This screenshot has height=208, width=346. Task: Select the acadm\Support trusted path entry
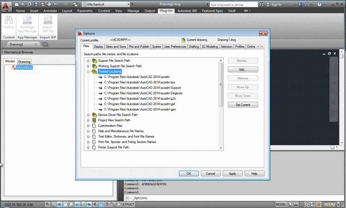[x=143, y=88]
